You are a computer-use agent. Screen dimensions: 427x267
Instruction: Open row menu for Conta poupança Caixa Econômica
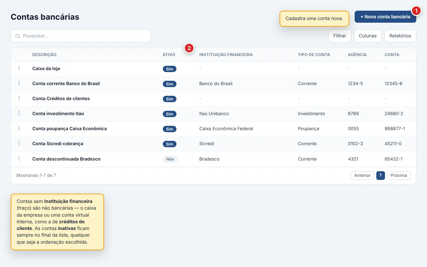(19, 128)
